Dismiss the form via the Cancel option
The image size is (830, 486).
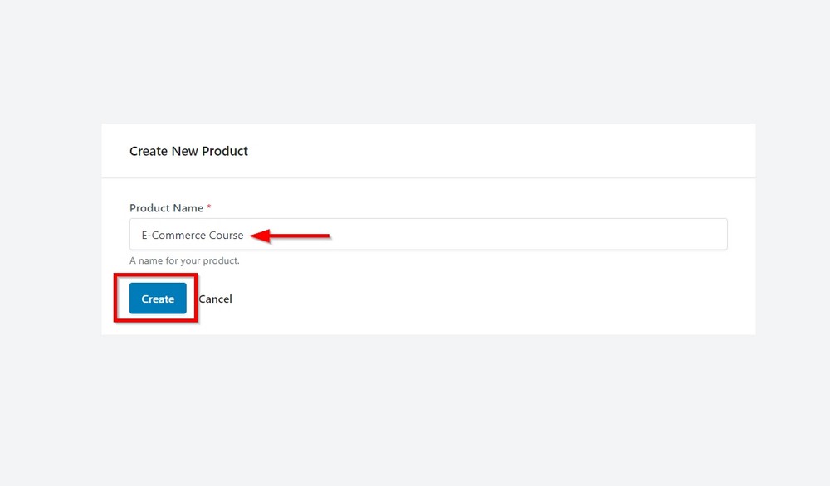[x=215, y=299]
